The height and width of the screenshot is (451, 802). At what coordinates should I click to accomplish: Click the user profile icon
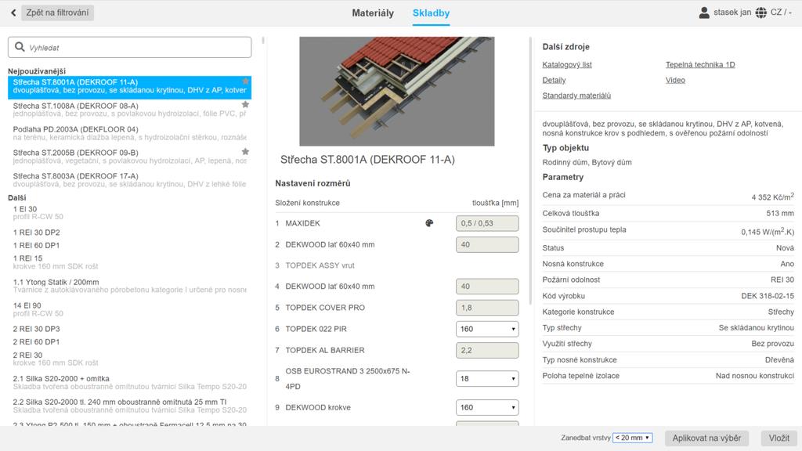coord(704,13)
